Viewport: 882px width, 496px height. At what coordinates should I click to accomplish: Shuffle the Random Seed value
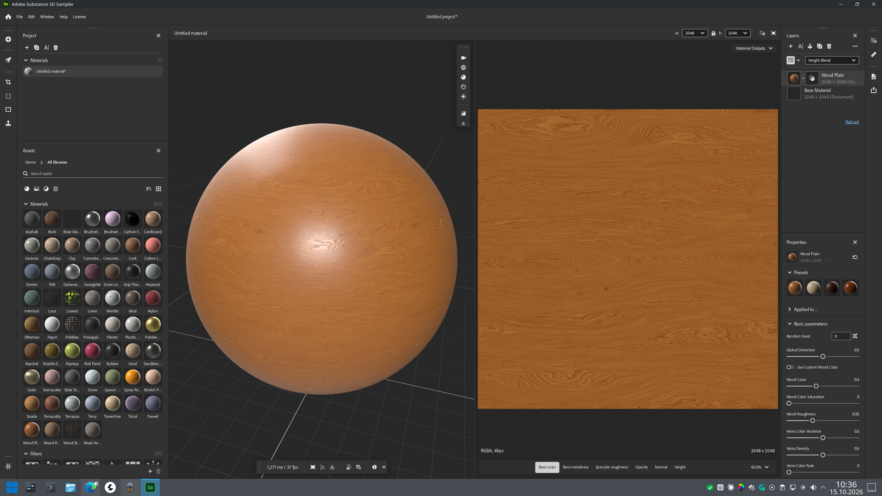click(x=855, y=336)
